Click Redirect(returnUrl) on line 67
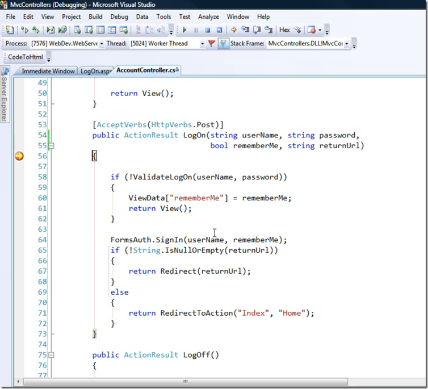This screenshot has width=428, height=389. coord(203,271)
